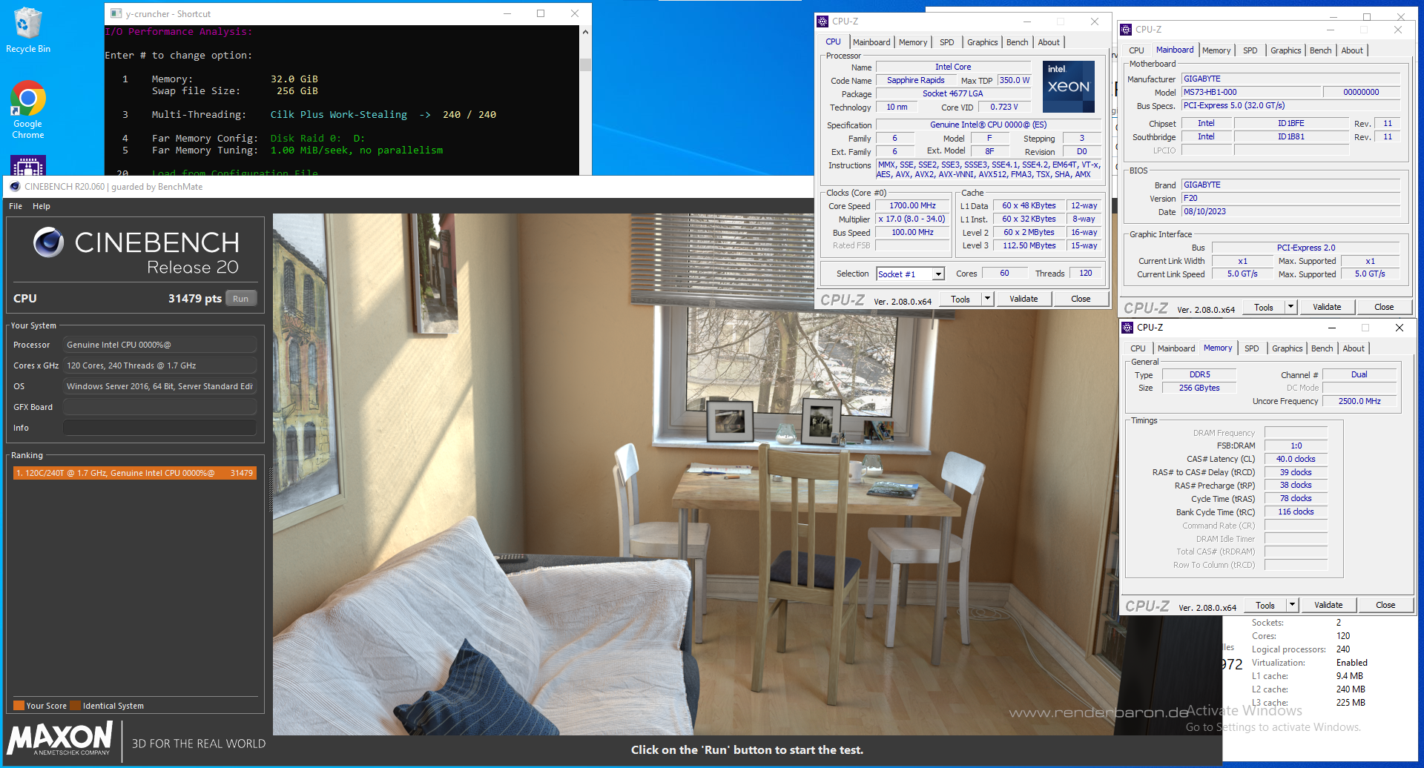The image size is (1424, 768).
Task: Click the CPU-Z title icon of the Memory window
Action: coord(1127,328)
